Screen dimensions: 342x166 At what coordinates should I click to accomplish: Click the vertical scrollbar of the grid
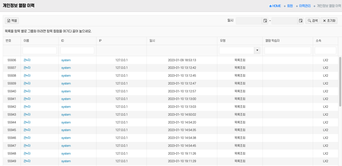340,81
